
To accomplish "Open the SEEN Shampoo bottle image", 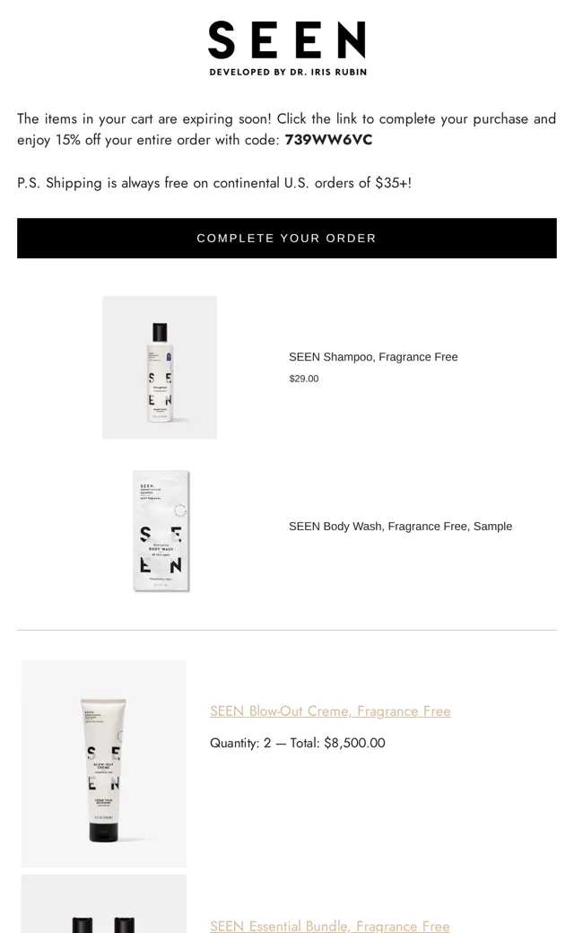I will tap(160, 367).
